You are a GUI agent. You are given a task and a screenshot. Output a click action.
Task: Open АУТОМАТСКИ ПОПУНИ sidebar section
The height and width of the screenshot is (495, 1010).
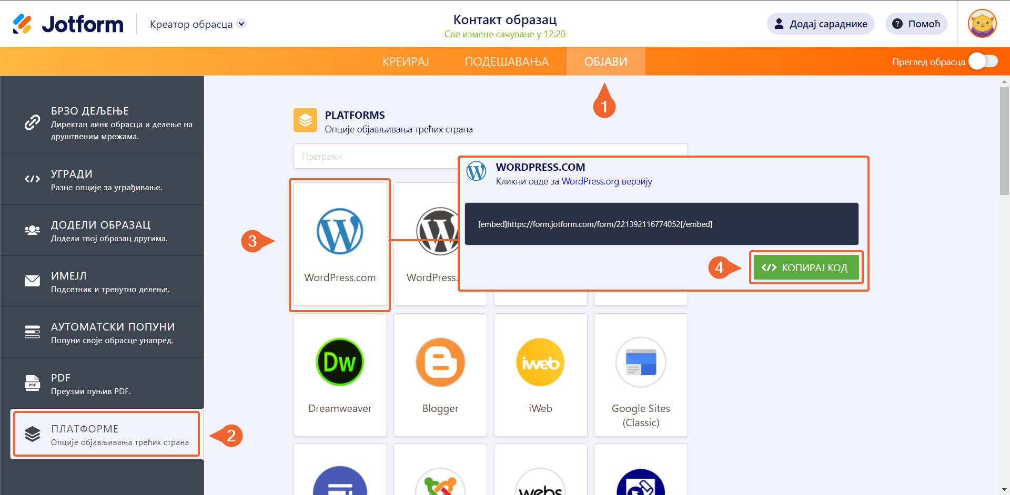tap(102, 332)
